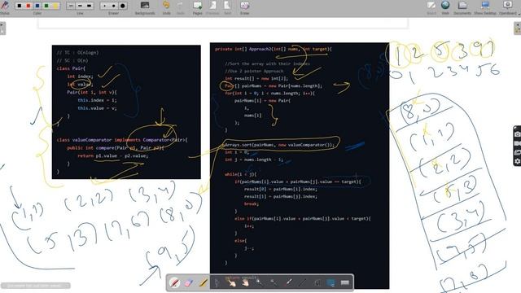Select the Scroll page hand tool

[x=245, y=282]
